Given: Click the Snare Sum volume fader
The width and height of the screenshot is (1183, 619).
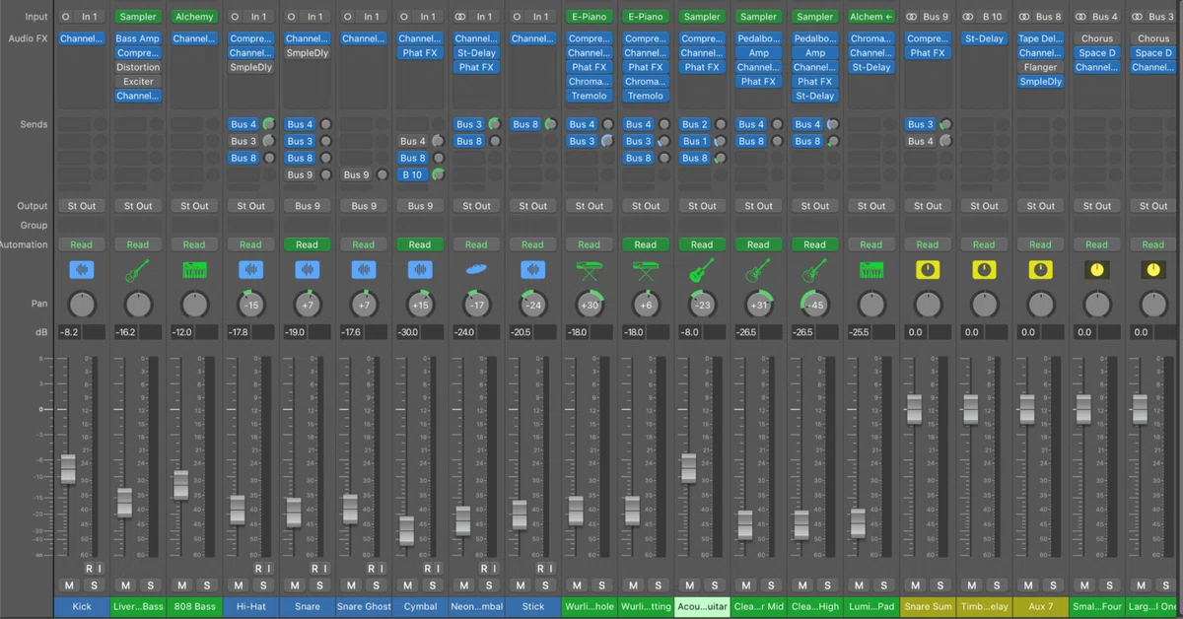Looking at the screenshot, I should pyautogui.click(x=914, y=408).
